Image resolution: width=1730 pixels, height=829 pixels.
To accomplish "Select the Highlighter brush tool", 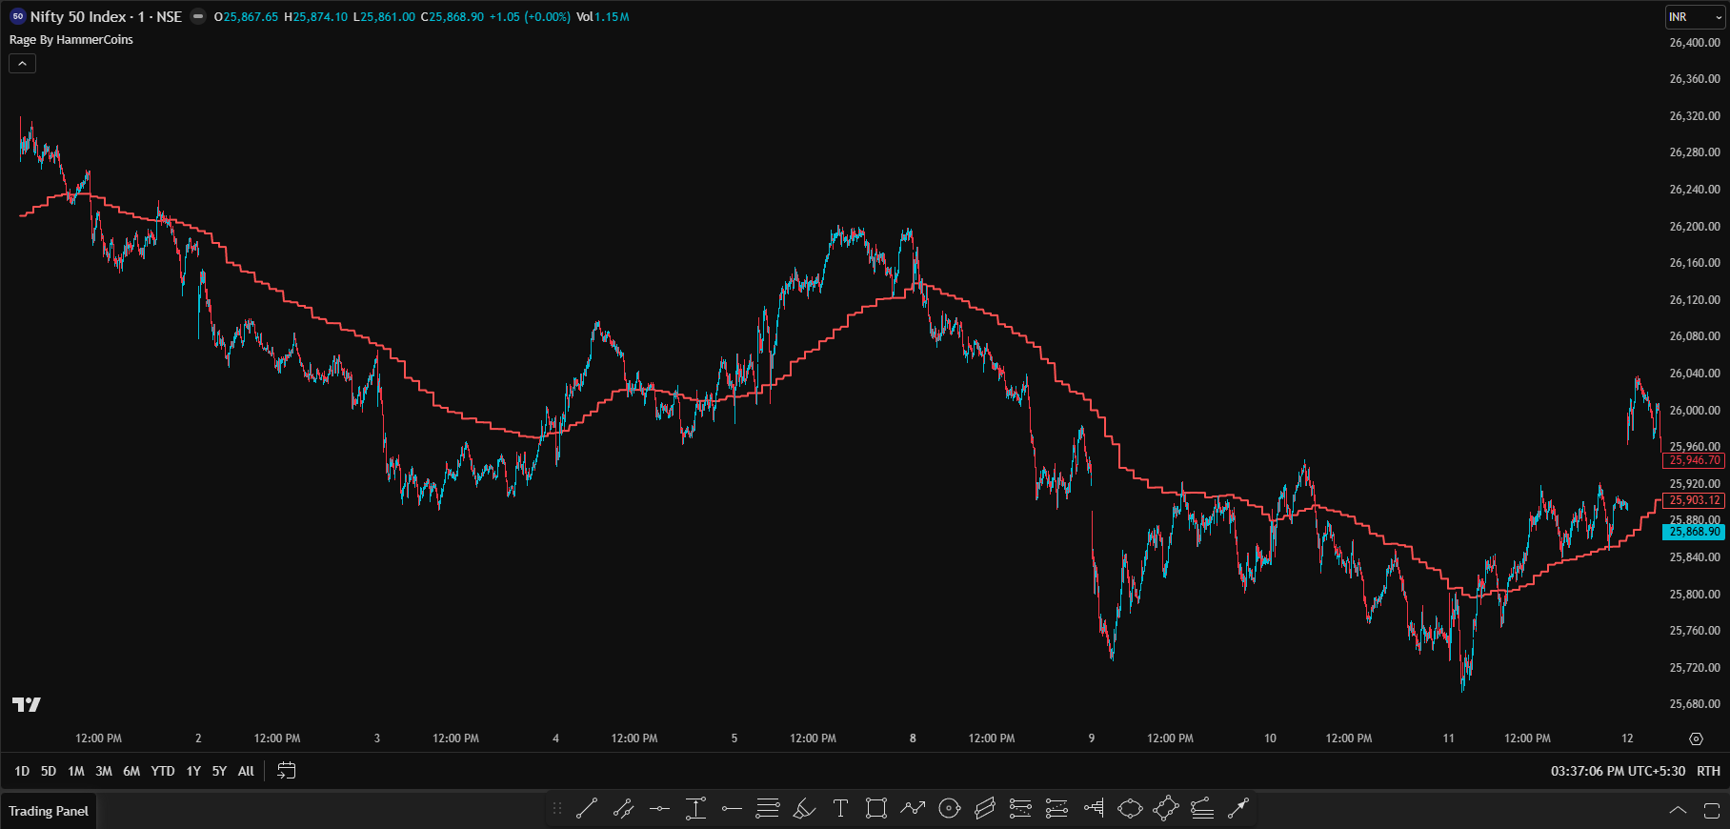I will [804, 809].
